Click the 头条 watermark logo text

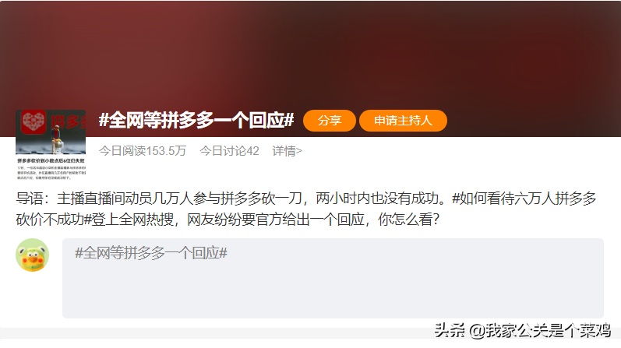tap(449, 330)
